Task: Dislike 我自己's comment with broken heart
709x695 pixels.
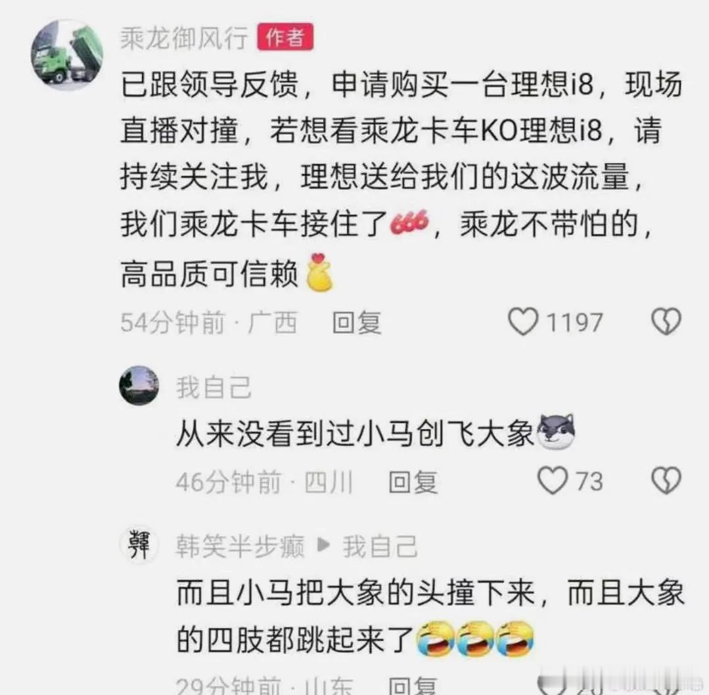Action: pyautogui.click(x=666, y=480)
